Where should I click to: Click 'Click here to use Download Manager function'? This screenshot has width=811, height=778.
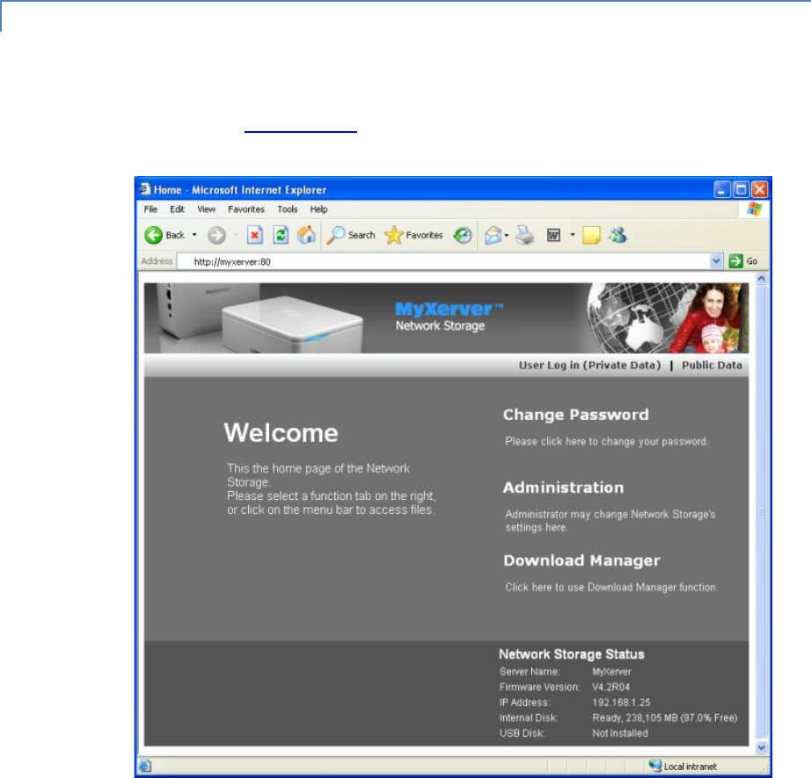[611, 588]
